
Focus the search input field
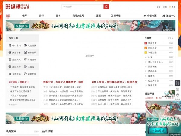82,7
